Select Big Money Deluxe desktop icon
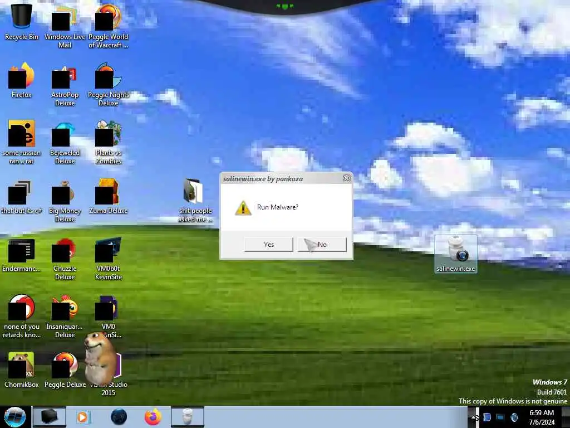The height and width of the screenshot is (428, 570). click(x=65, y=201)
